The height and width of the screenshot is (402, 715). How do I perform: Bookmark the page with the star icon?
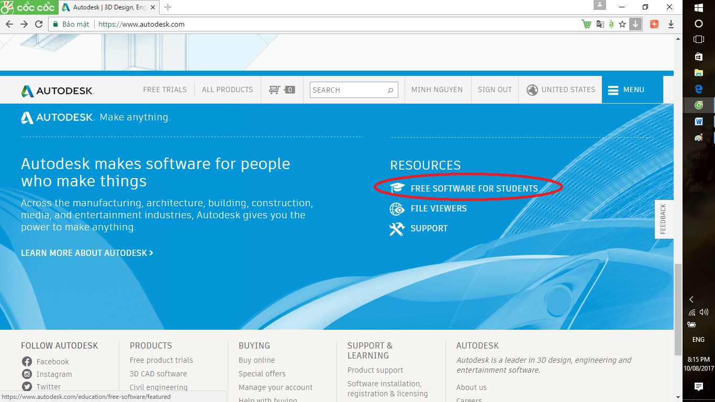(x=622, y=24)
